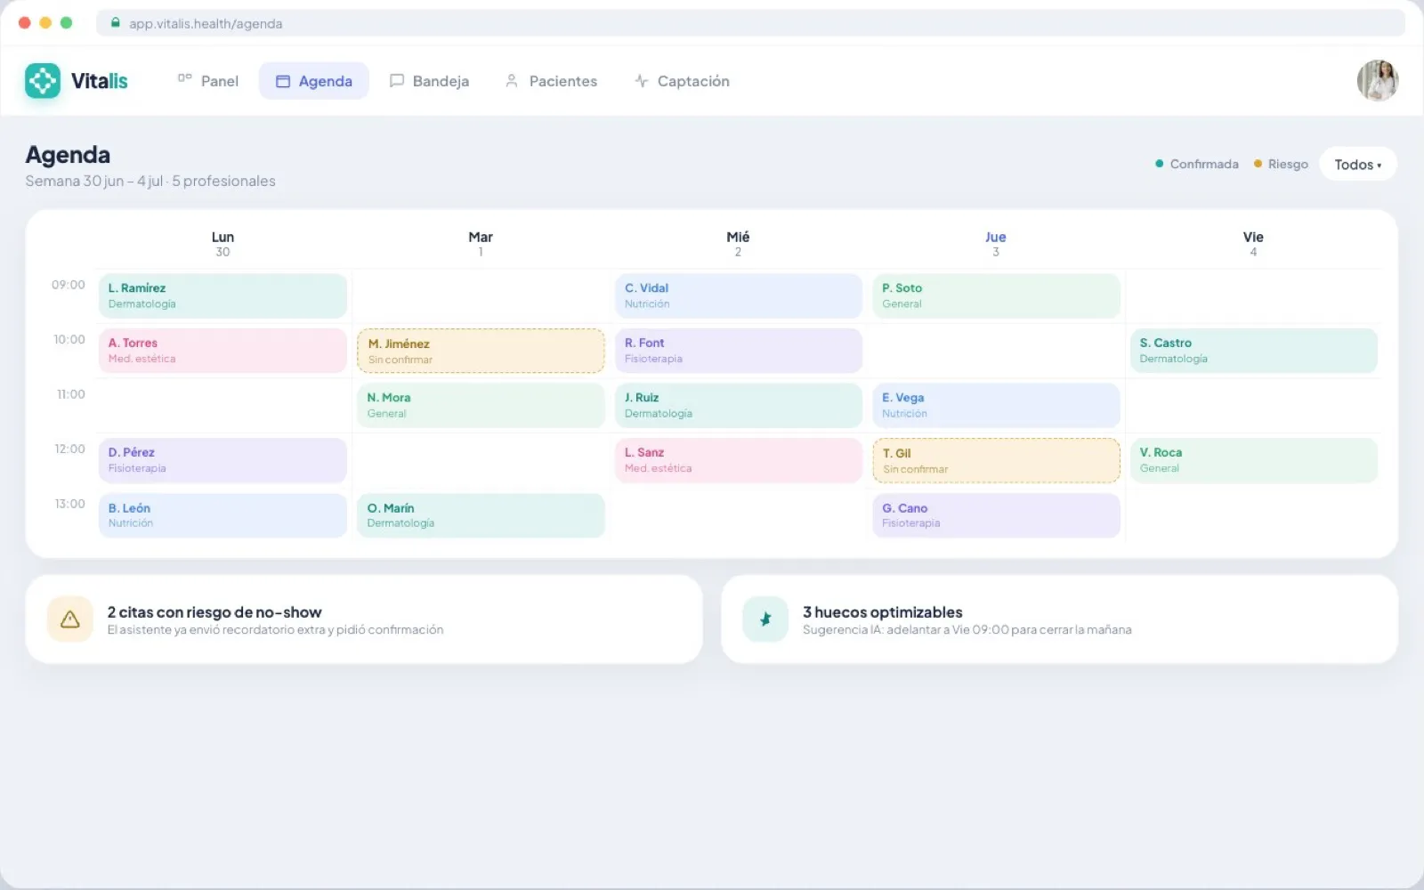
Task: Click the assistant reminder sent description
Action: coord(275,630)
